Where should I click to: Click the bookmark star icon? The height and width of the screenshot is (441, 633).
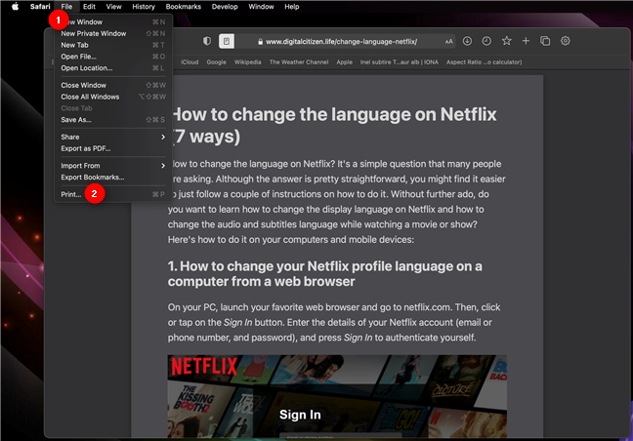point(506,41)
